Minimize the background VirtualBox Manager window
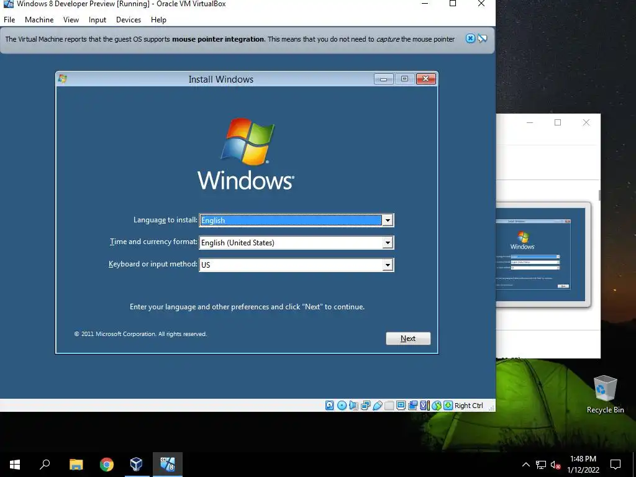The width and height of the screenshot is (636, 477). click(x=530, y=122)
